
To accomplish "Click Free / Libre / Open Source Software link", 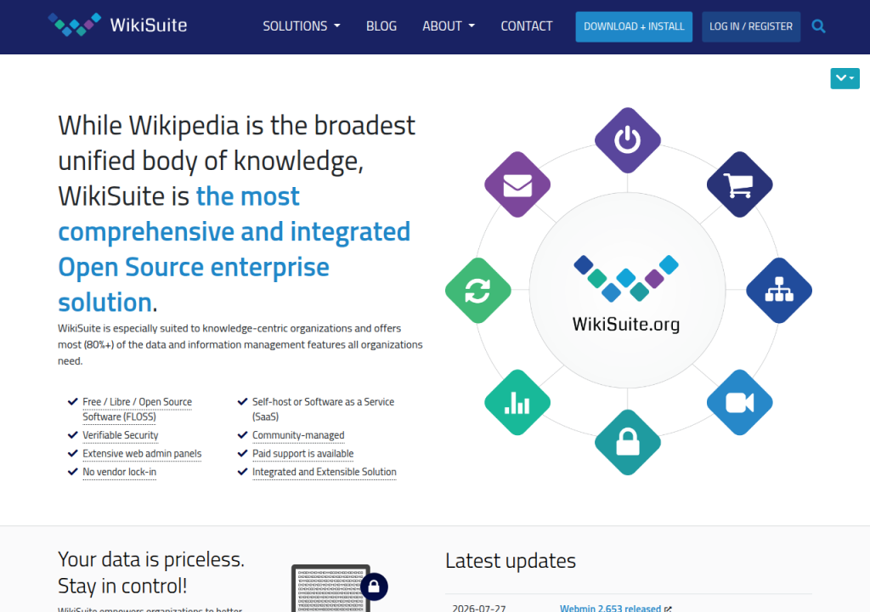I will pyautogui.click(x=137, y=410).
